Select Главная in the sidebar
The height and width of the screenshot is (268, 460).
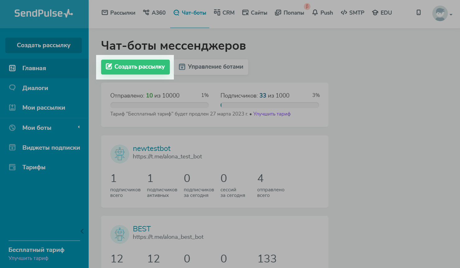click(34, 68)
